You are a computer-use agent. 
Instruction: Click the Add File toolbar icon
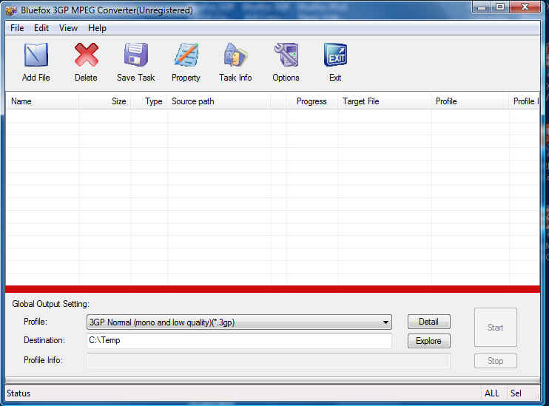(x=36, y=55)
